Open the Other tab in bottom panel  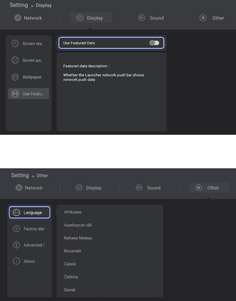[209, 188]
